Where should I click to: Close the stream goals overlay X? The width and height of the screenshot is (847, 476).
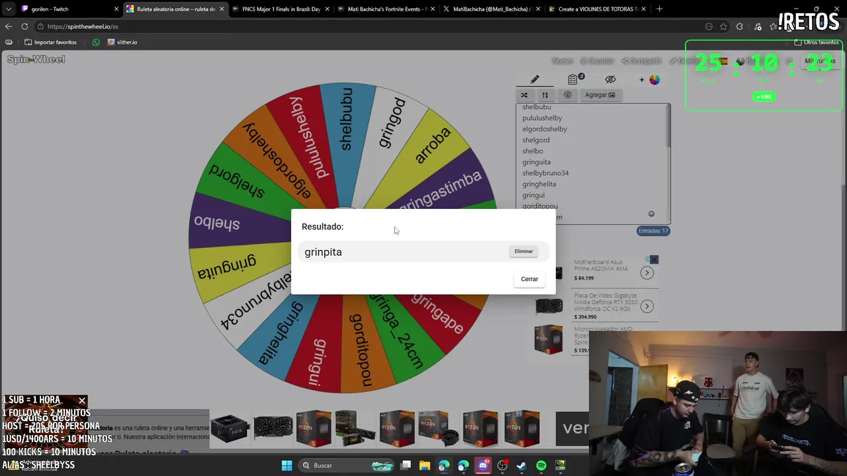coord(82,401)
